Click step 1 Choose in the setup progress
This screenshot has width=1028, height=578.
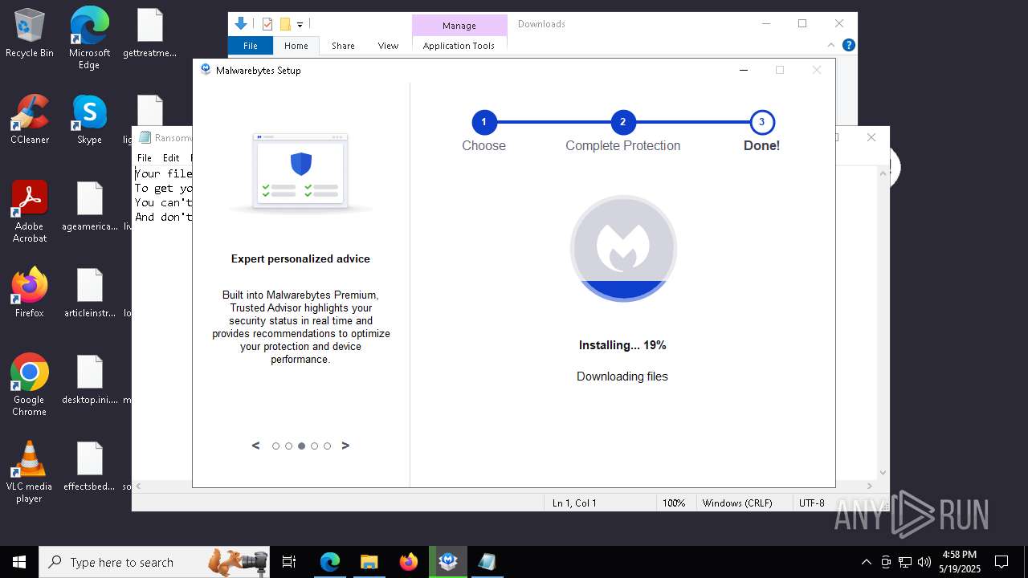coord(483,122)
